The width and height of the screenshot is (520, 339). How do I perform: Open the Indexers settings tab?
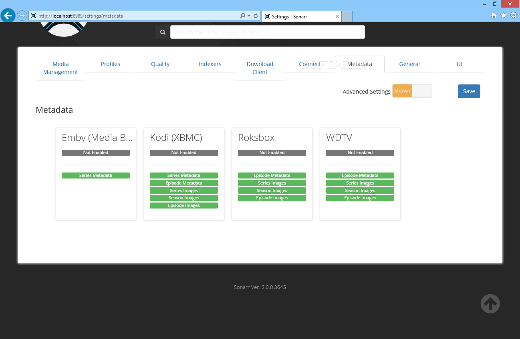(x=210, y=64)
